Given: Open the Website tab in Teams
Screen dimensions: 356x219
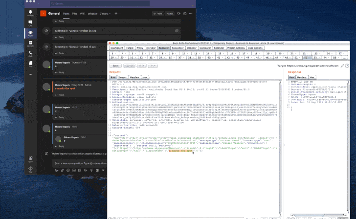Looking at the screenshot, I should tap(92, 14).
